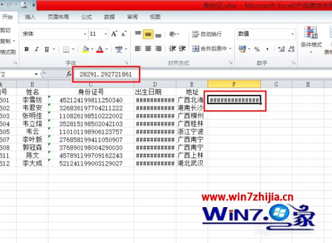
Task: Open 条件格式 conditional formatting
Action: pos(311,40)
